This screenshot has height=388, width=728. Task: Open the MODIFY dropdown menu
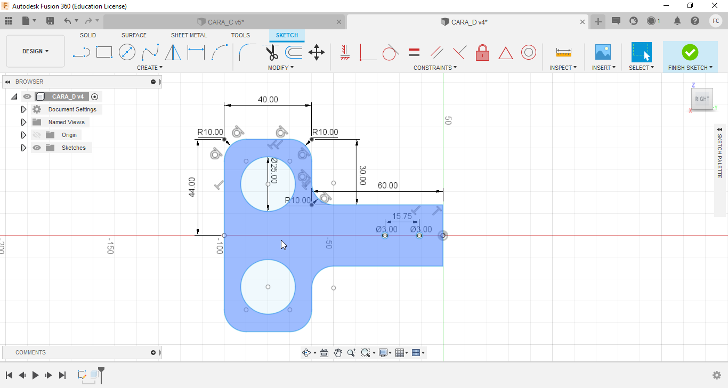(280, 68)
